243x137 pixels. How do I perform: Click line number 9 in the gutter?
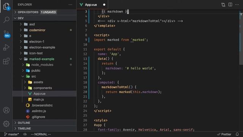click(86, 40)
